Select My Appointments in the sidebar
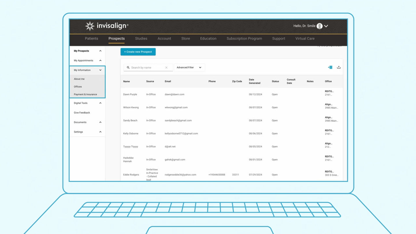416x234 pixels. pos(83,60)
